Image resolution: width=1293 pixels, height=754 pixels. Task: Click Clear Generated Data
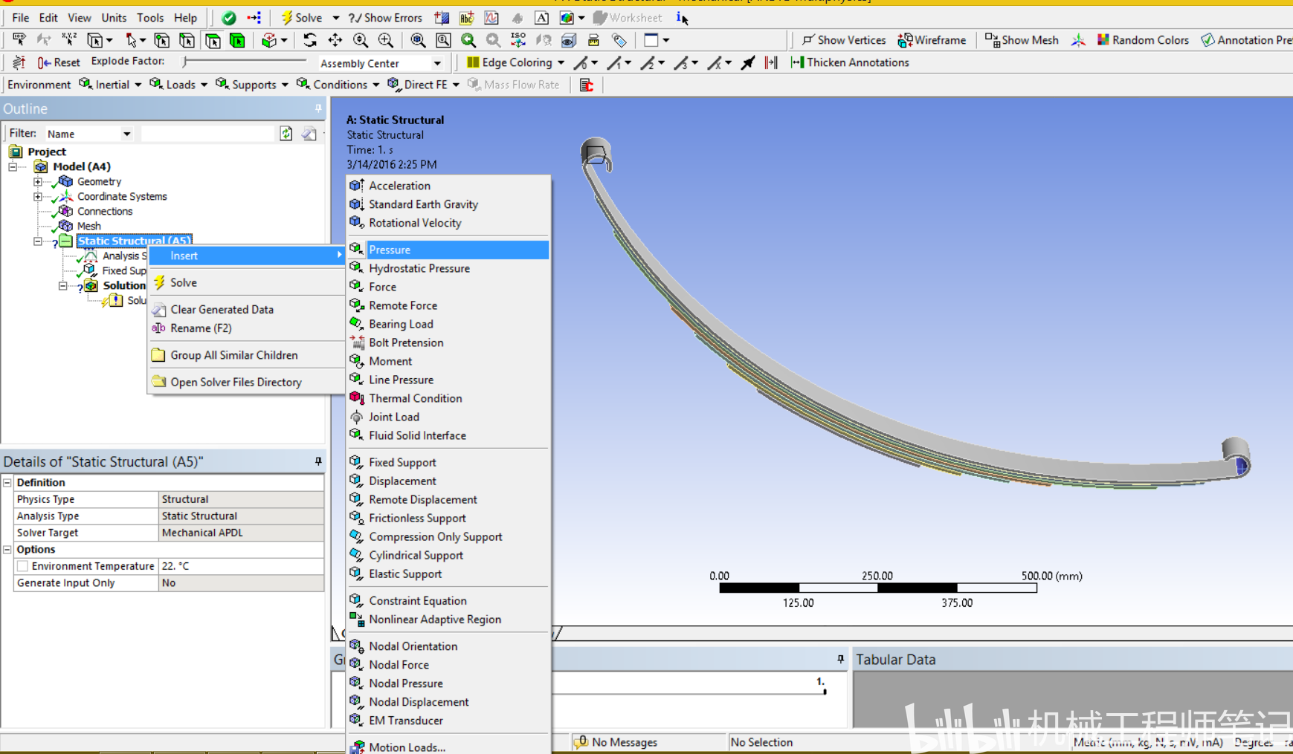click(248, 309)
